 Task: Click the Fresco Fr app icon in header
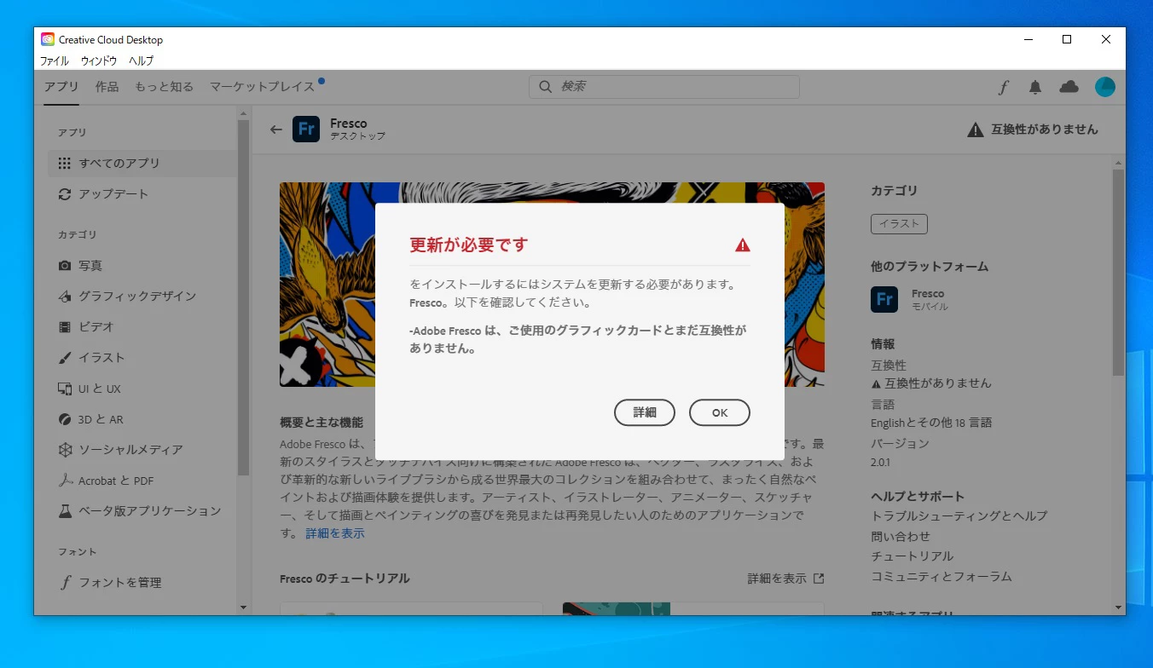(306, 130)
